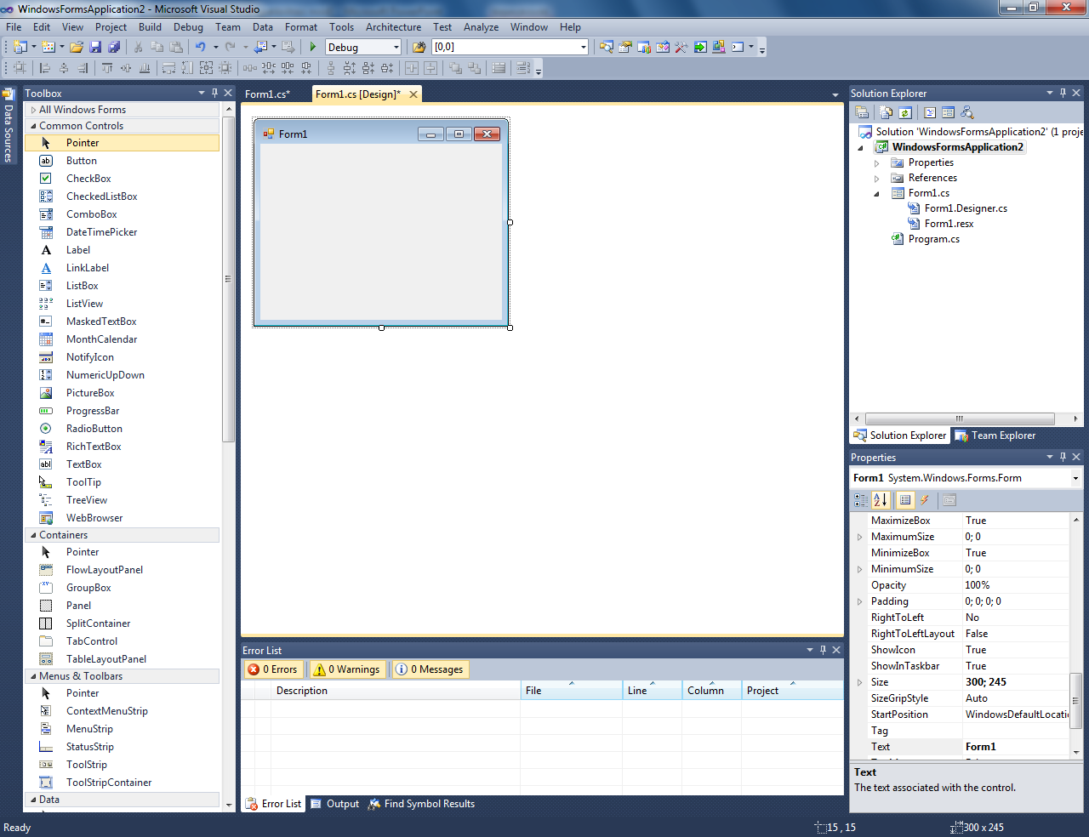Open the Form1 object selector dropdown in Properties
Viewport: 1089px width, 837px height.
click(x=1075, y=478)
